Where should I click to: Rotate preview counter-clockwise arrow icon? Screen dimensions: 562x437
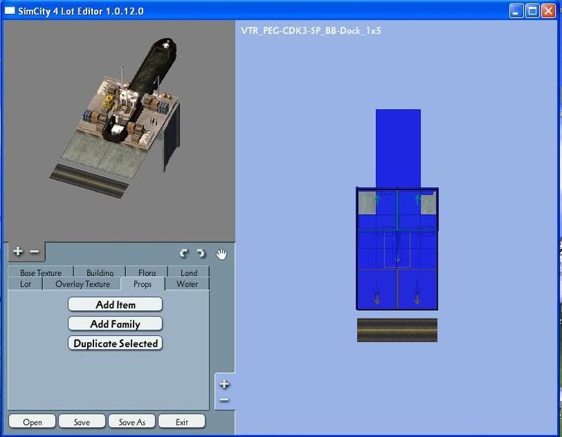[201, 253]
